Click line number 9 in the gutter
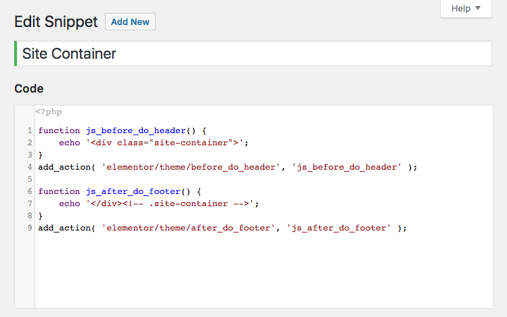The image size is (507, 317). (30, 228)
